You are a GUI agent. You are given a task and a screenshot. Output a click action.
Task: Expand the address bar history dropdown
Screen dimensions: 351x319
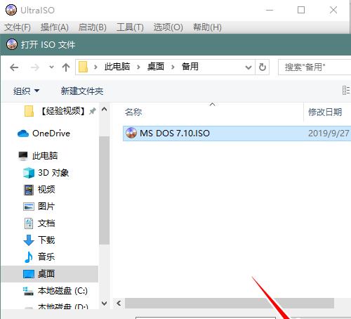(x=249, y=67)
